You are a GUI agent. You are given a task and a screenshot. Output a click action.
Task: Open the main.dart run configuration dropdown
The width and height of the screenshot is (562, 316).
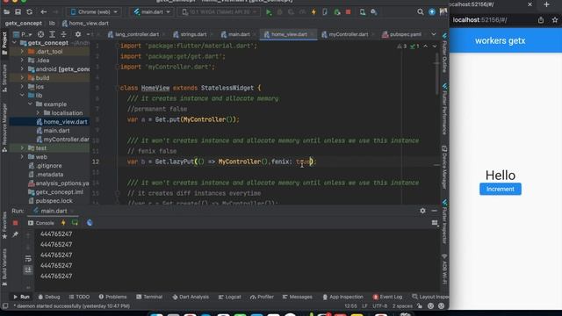tap(152, 11)
